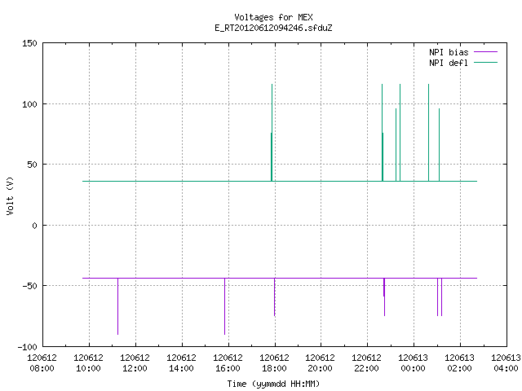
Task: Click the y-axis tick label -50
Action: click(x=29, y=286)
